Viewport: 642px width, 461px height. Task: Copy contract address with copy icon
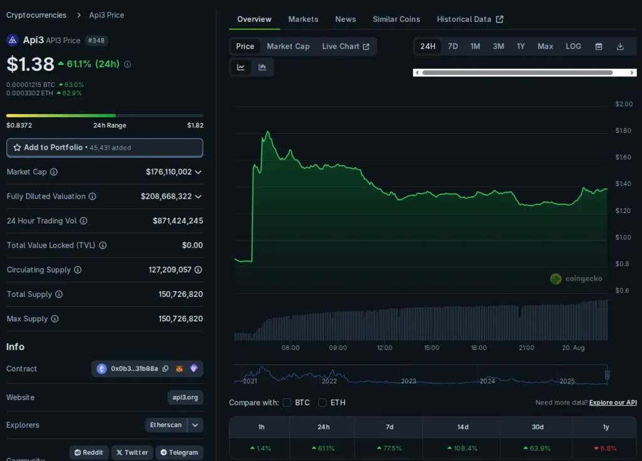point(166,368)
